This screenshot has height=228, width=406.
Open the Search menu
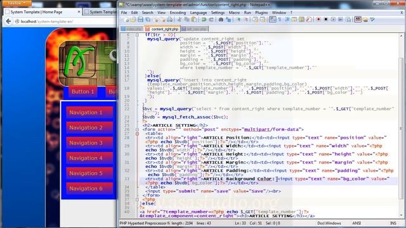click(x=147, y=13)
